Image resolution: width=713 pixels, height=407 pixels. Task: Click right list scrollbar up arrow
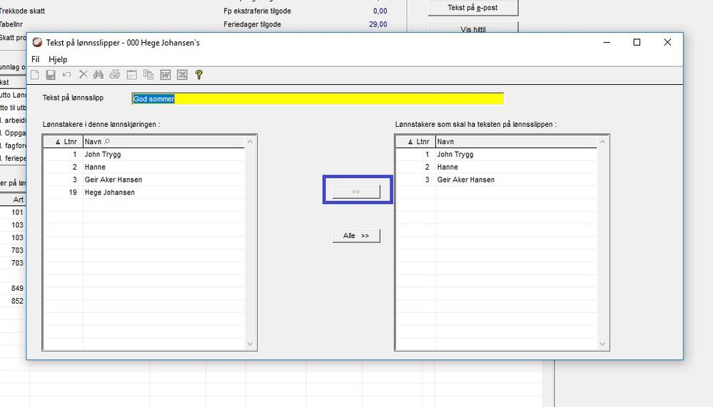pos(602,142)
